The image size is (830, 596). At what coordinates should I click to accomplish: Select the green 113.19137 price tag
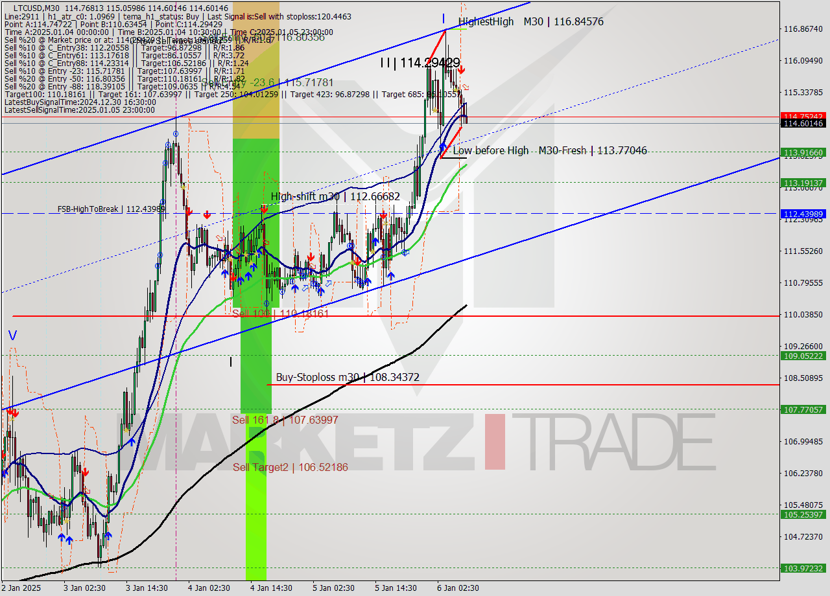(x=804, y=183)
